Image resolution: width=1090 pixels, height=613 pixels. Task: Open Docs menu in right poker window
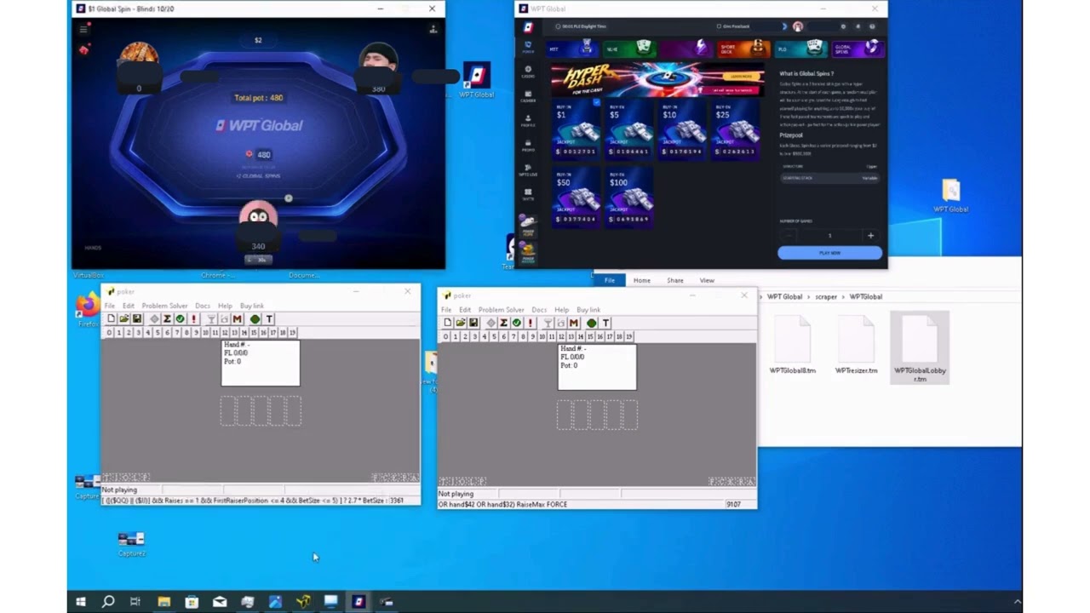(x=539, y=310)
